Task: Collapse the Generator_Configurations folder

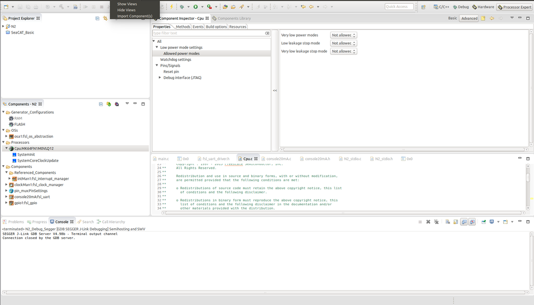Action: tap(3, 112)
